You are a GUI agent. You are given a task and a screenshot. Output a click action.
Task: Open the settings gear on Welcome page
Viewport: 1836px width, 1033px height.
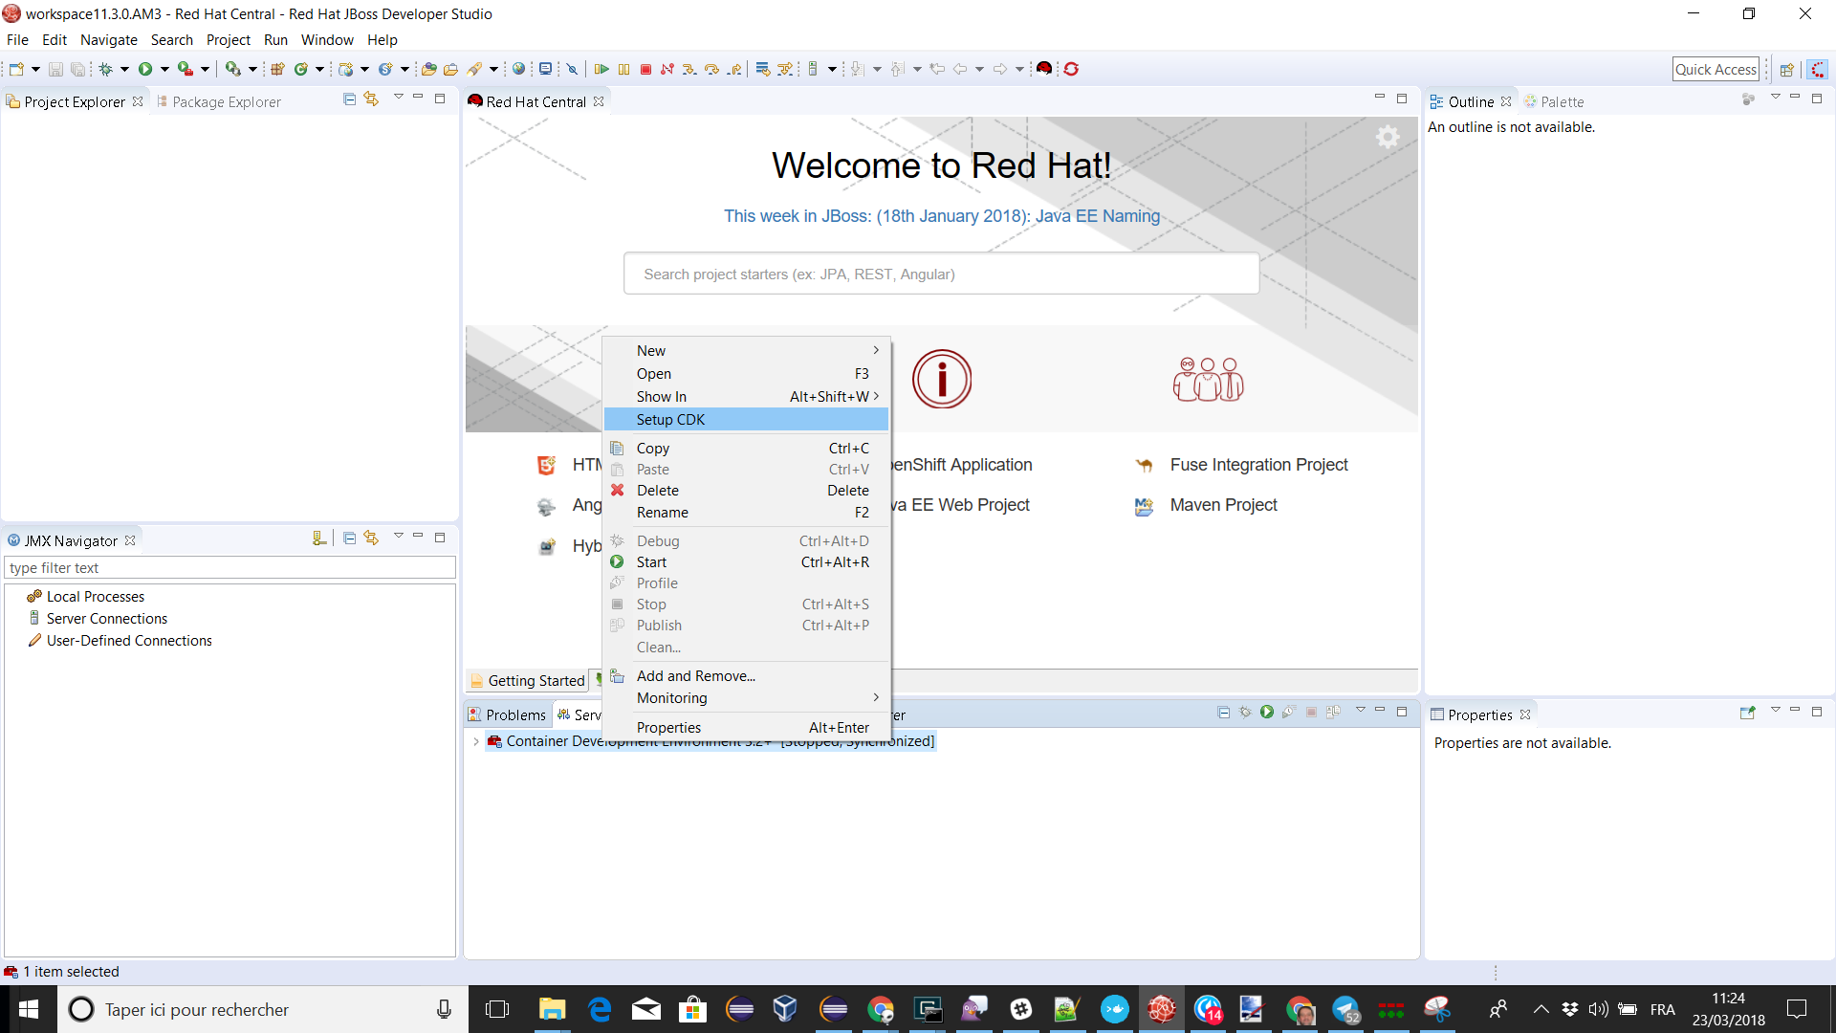click(x=1388, y=138)
